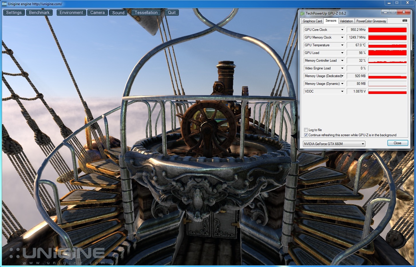Open the GPU Core Clock sensor dropdown
The height and width of the screenshot is (267, 416).
point(342,30)
